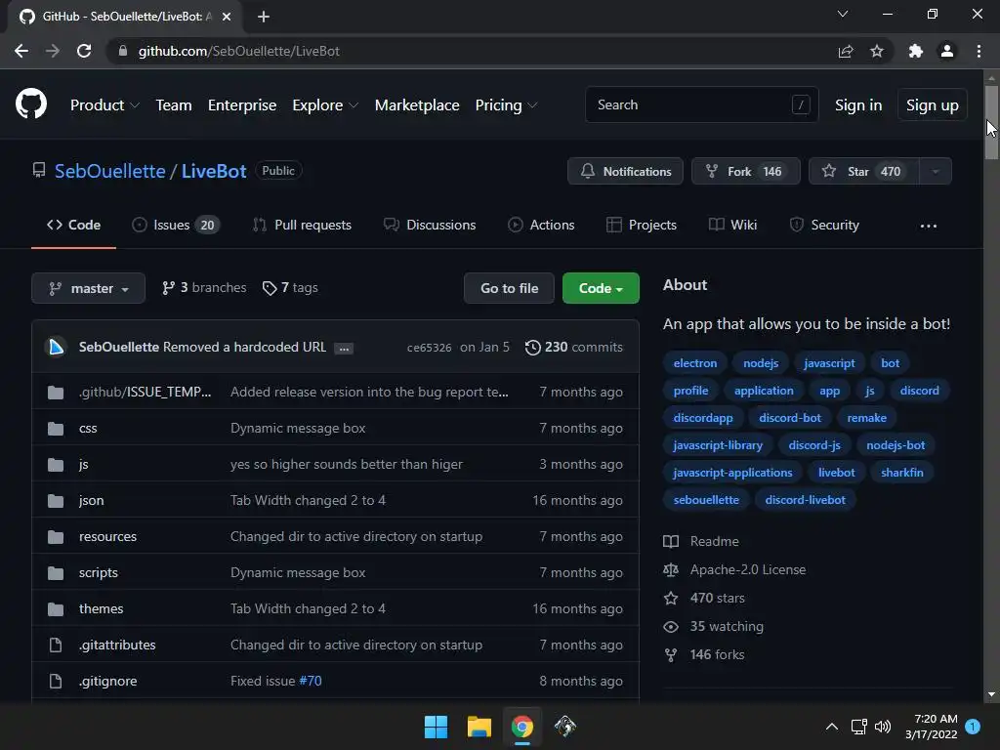Click the file icon next to .gitattributes
The image size is (1000, 750).
(56, 645)
